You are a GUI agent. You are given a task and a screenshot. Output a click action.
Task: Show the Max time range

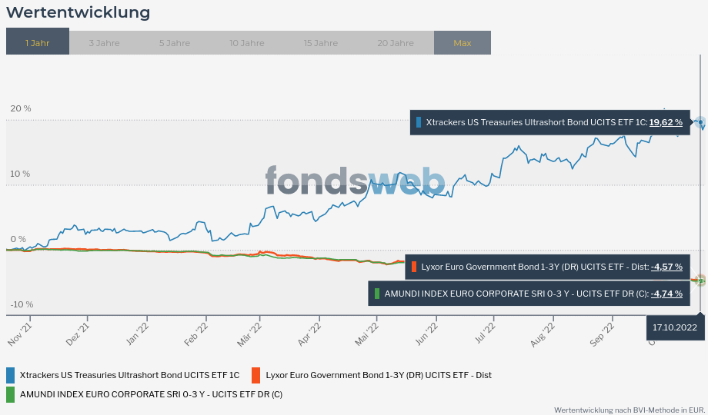(x=462, y=43)
